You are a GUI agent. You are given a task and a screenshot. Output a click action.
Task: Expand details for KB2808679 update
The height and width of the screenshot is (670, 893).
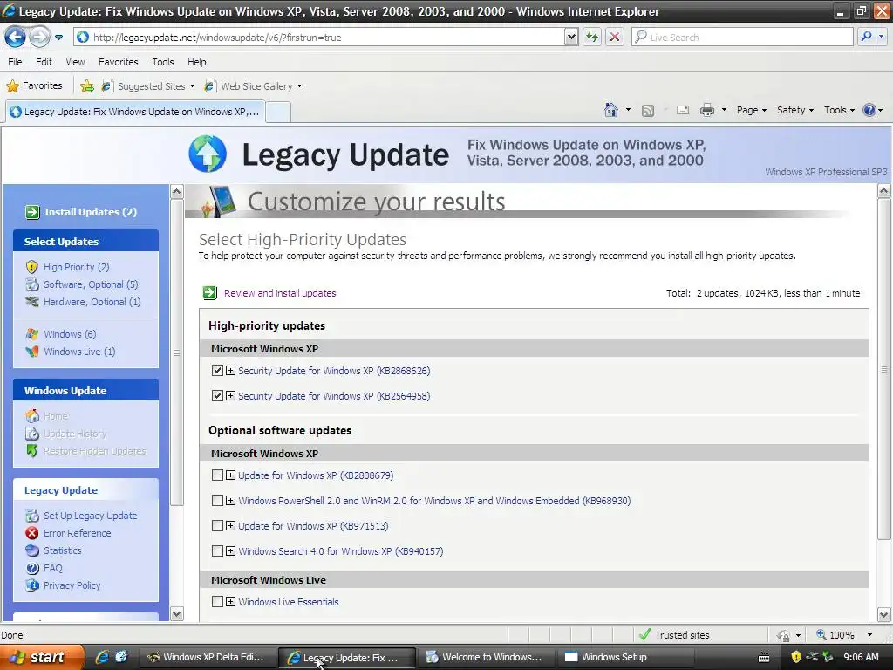click(x=230, y=475)
